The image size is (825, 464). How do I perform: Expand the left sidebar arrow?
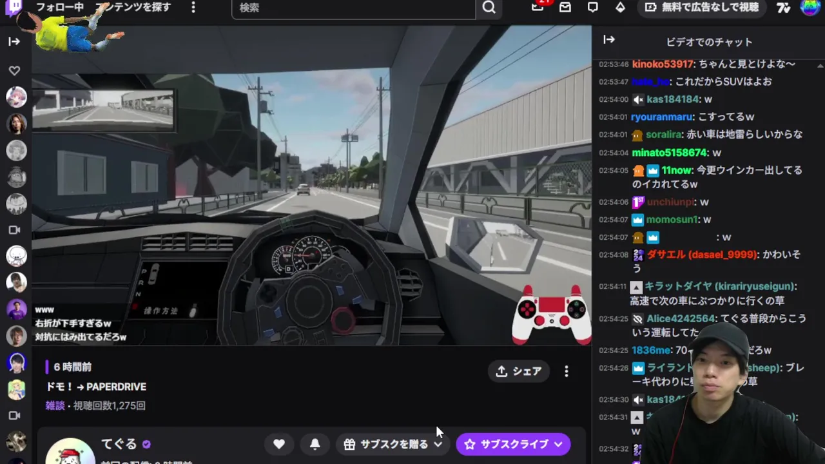pos(14,42)
